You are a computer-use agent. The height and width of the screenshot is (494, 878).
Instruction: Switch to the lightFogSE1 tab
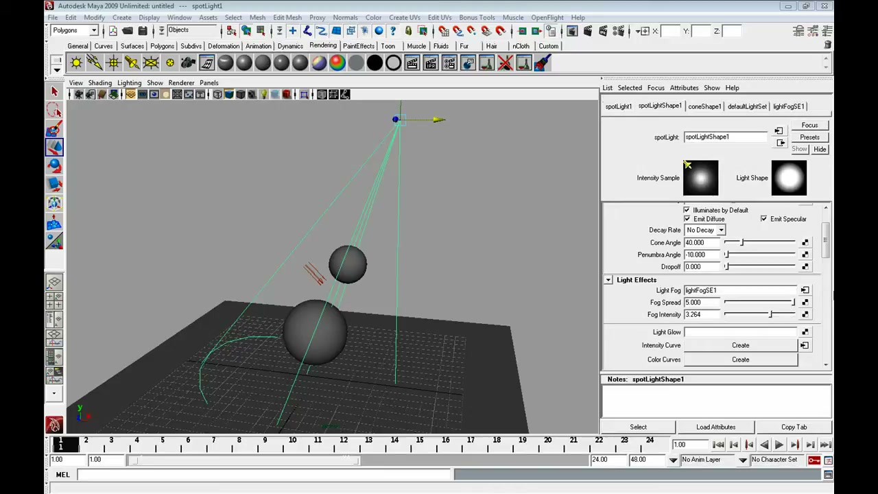788,106
